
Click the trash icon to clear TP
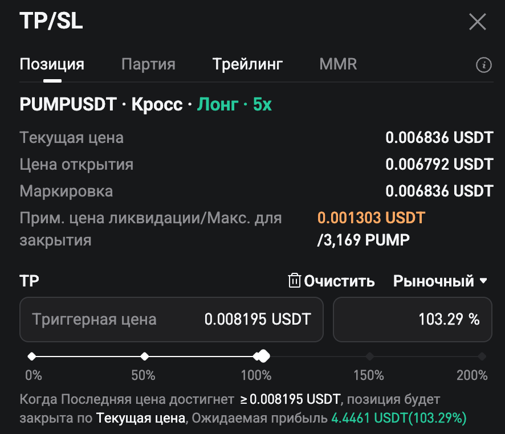tap(295, 281)
